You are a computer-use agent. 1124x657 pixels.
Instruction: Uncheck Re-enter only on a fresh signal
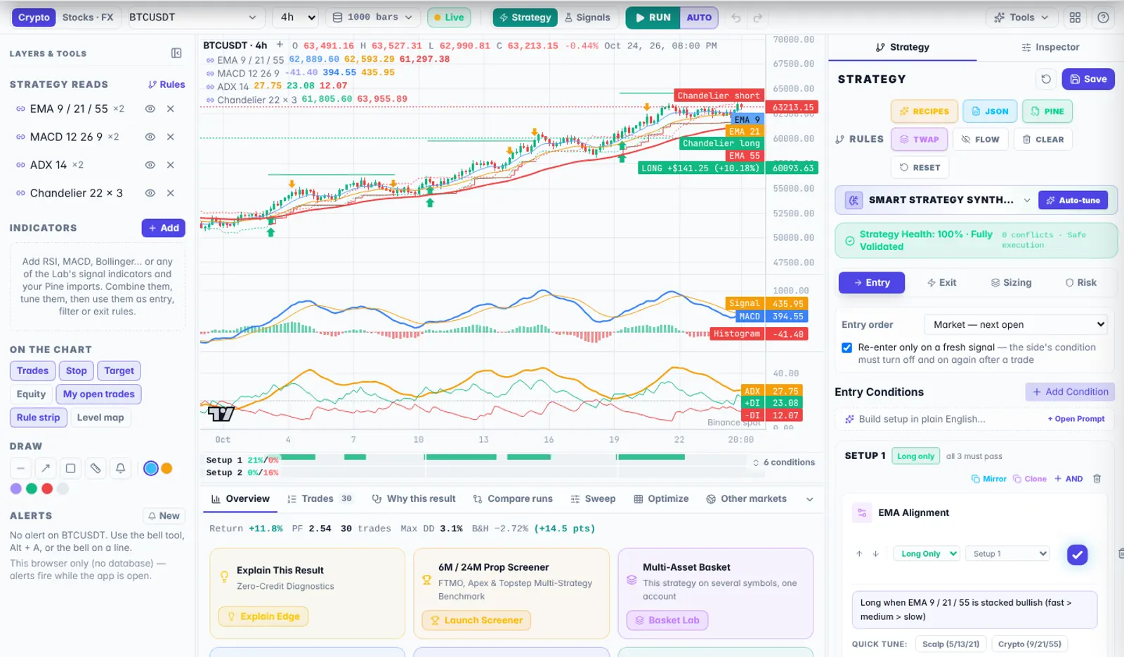847,347
